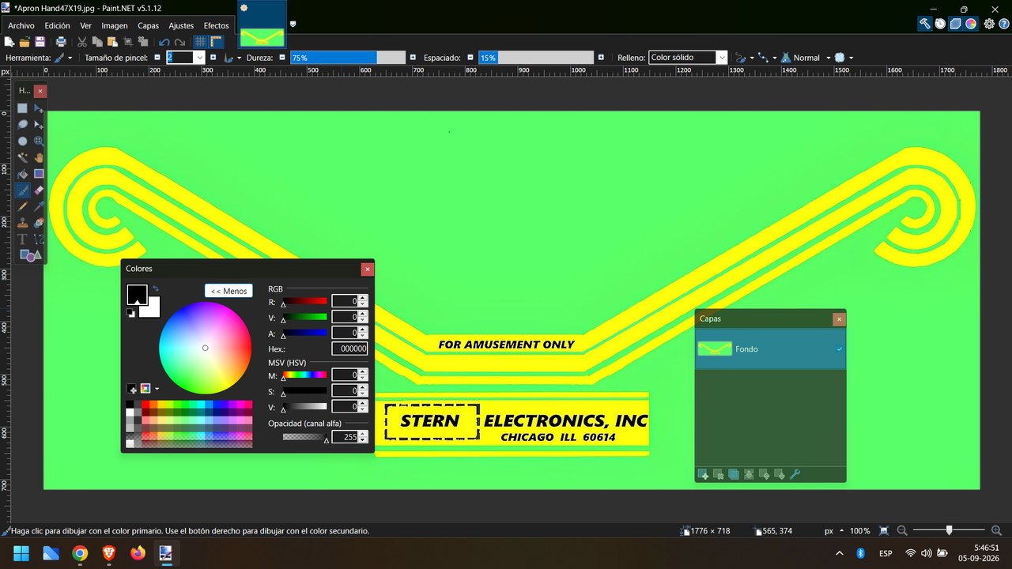
Task: Click the << Menos button
Action: [229, 291]
